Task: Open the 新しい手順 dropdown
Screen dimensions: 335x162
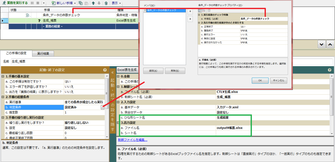Action: click(64, 3)
